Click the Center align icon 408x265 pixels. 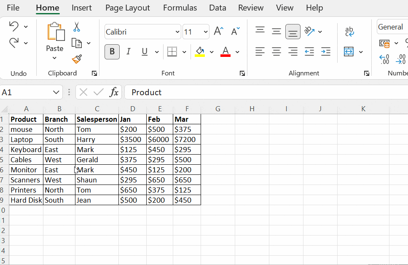(x=276, y=52)
